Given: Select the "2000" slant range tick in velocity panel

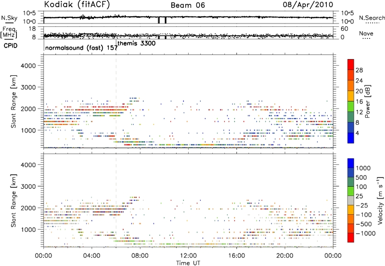Looking at the screenshot, I should point(28,208).
